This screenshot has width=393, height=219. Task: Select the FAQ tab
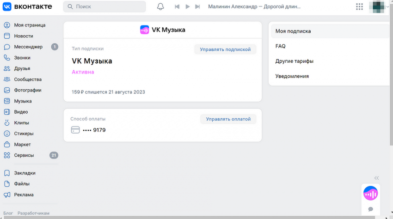pos(280,46)
